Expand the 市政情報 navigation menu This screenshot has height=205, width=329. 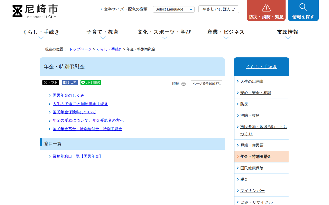[x=287, y=32]
